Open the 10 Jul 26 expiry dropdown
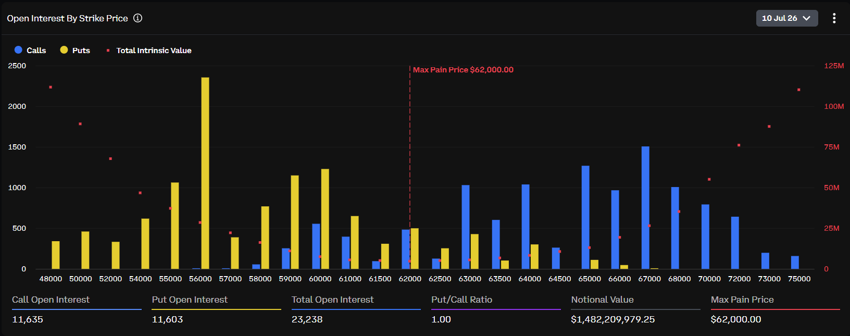Image resolution: width=850 pixels, height=336 pixels. [x=787, y=18]
